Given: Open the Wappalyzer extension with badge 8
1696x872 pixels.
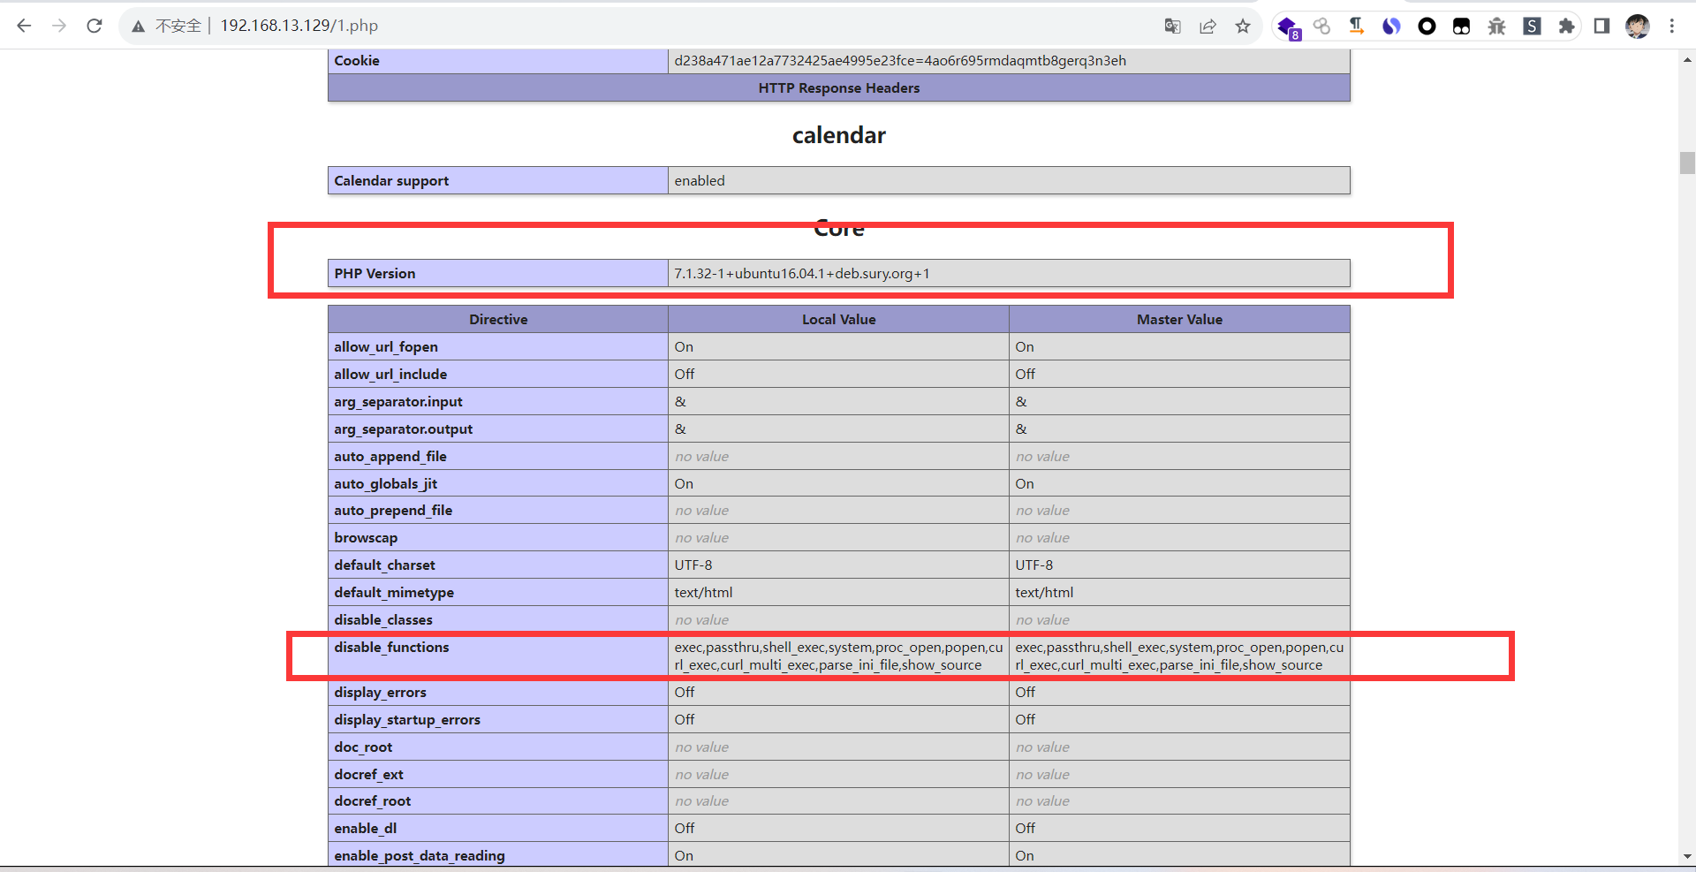Looking at the screenshot, I should [x=1288, y=27].
